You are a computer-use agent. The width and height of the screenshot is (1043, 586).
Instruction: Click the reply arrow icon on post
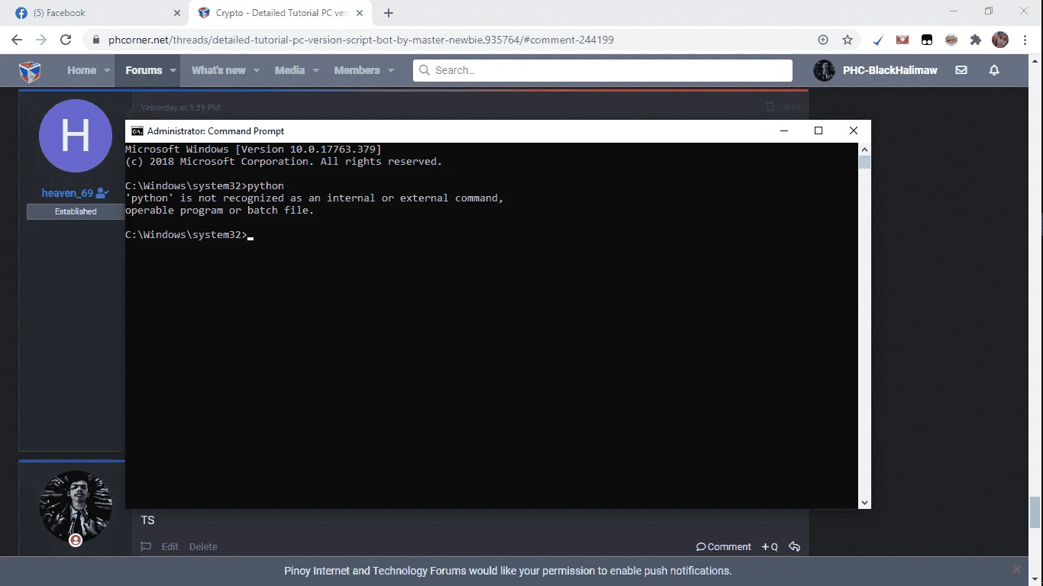[794, 546]
